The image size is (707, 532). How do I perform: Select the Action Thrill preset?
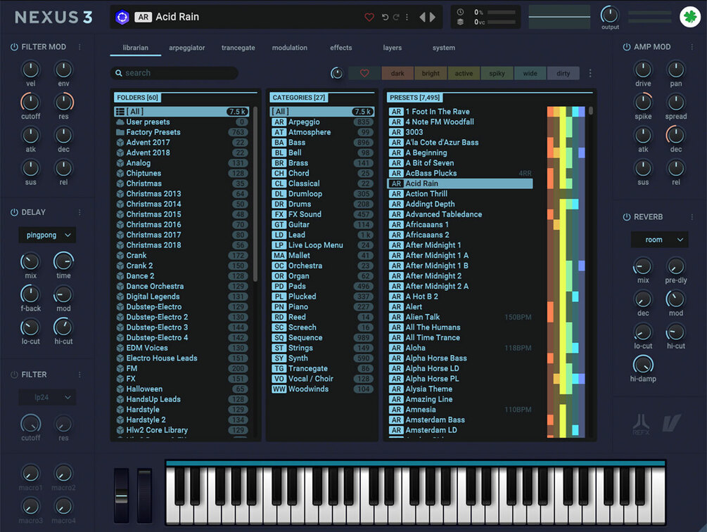[460, 194]
